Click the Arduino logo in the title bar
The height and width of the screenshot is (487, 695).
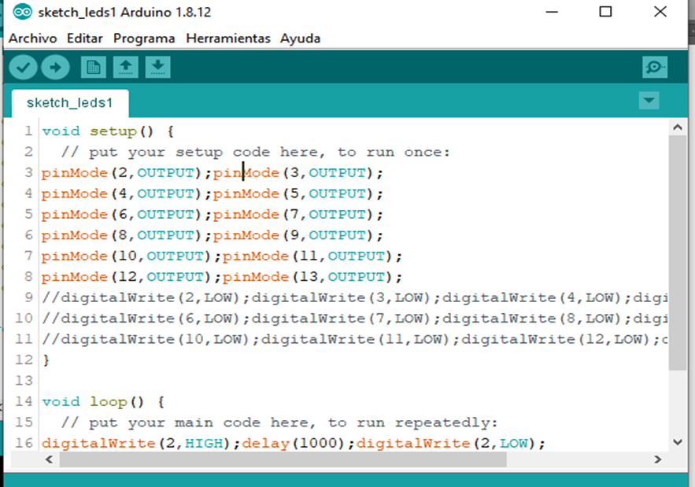click(x=23, y=13)
